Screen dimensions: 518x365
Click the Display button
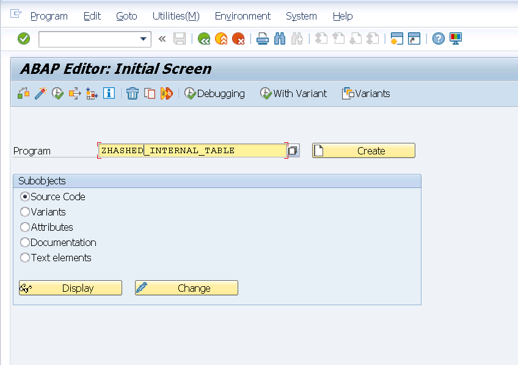tap(70, 287)
